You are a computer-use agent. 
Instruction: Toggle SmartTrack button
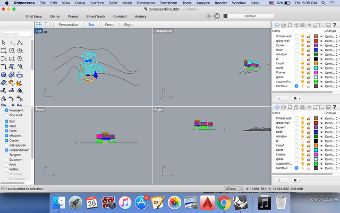tap(96, 16)
